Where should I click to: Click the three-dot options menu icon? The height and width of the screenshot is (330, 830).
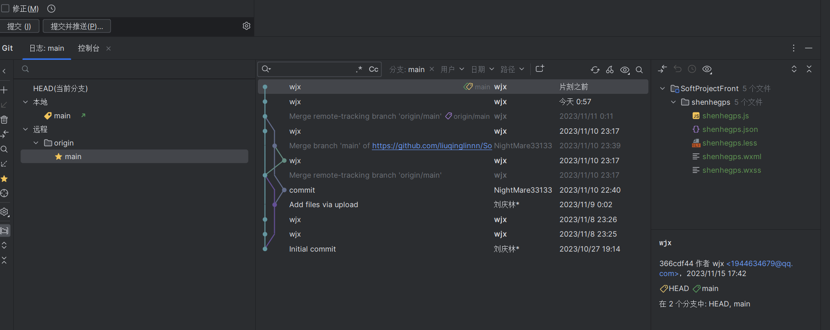coord(794,48)
